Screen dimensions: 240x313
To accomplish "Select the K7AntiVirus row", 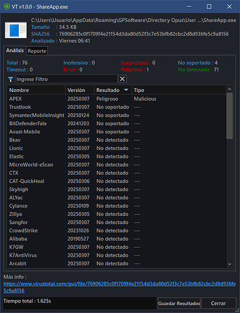I will pyautogui.click(x=117, y=255).
